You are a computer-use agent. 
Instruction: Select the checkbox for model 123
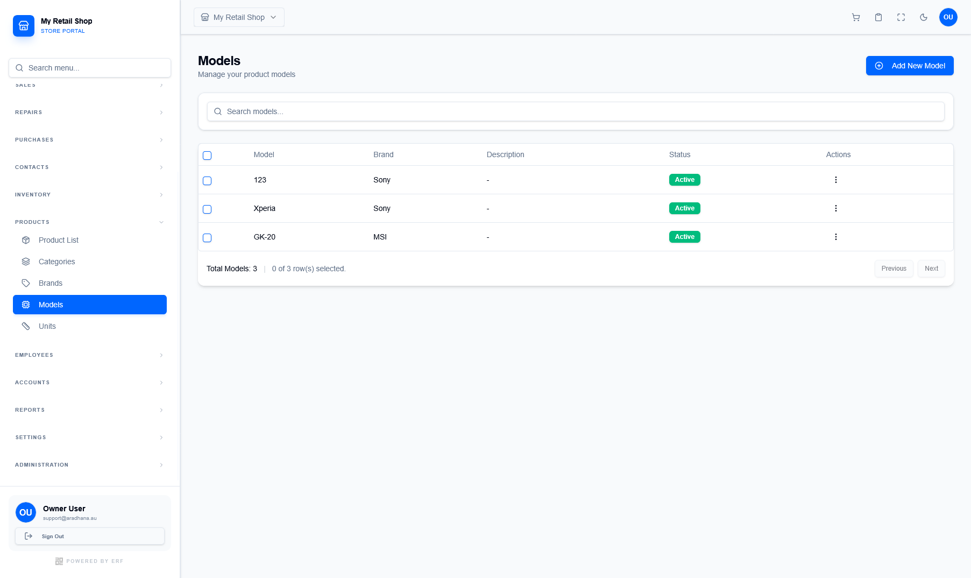point(207,181)
